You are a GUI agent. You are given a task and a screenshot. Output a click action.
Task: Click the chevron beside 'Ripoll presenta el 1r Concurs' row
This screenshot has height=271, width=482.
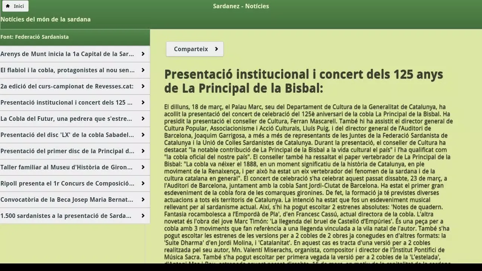tap(143, 183)
